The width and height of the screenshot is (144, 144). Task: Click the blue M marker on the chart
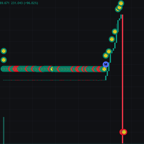click(106, 64)
